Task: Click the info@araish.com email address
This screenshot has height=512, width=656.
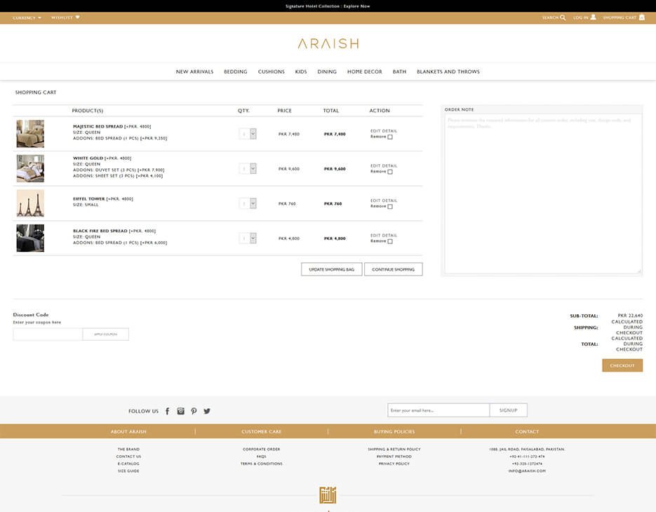Action: point(527,471)
